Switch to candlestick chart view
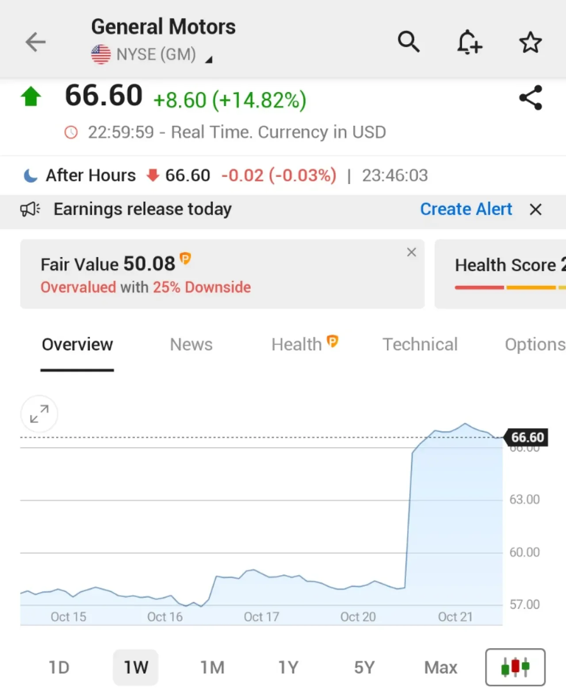566x696 pixels. 515,667
